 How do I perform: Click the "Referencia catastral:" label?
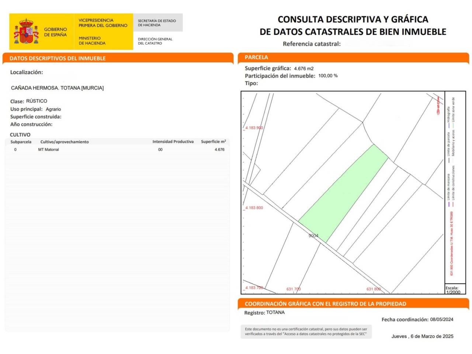point(312,44)
